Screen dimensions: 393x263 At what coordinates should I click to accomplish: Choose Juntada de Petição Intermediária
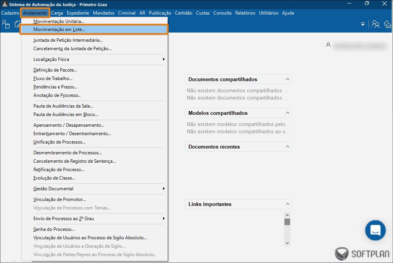coord(94,40)
